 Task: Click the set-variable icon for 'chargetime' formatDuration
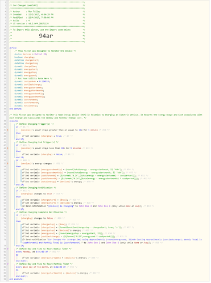pos(23,227)
